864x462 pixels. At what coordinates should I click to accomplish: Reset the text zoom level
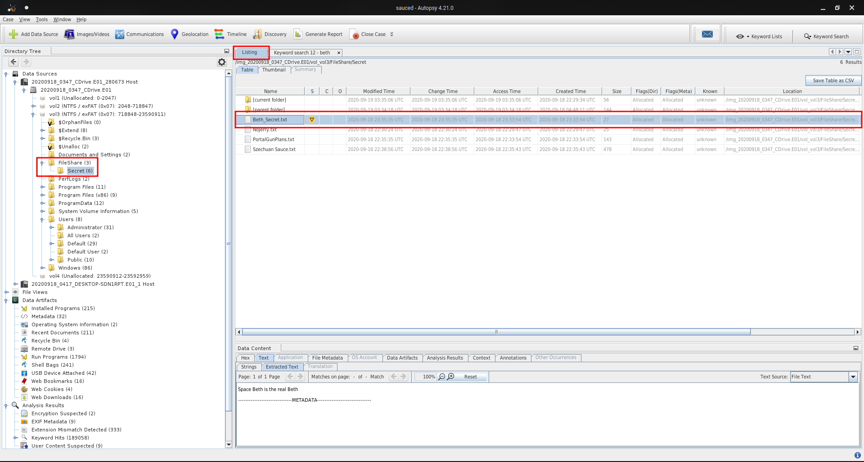(470, 377)
